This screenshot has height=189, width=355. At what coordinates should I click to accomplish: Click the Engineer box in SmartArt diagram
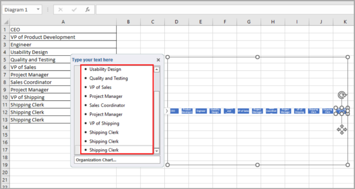coord(201,111)
